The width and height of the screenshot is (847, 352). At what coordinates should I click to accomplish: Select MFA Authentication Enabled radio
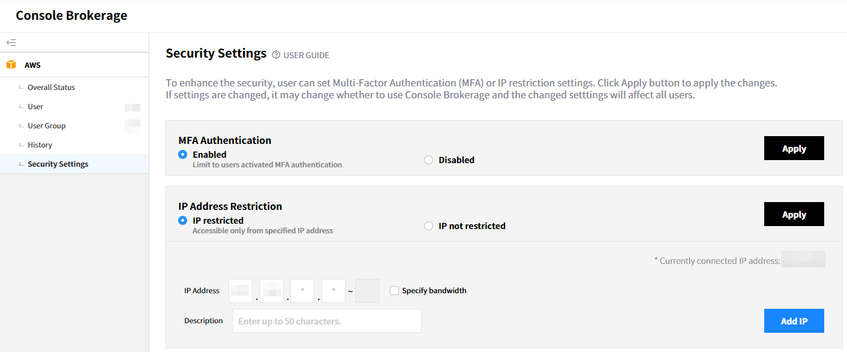coord(183,155)
